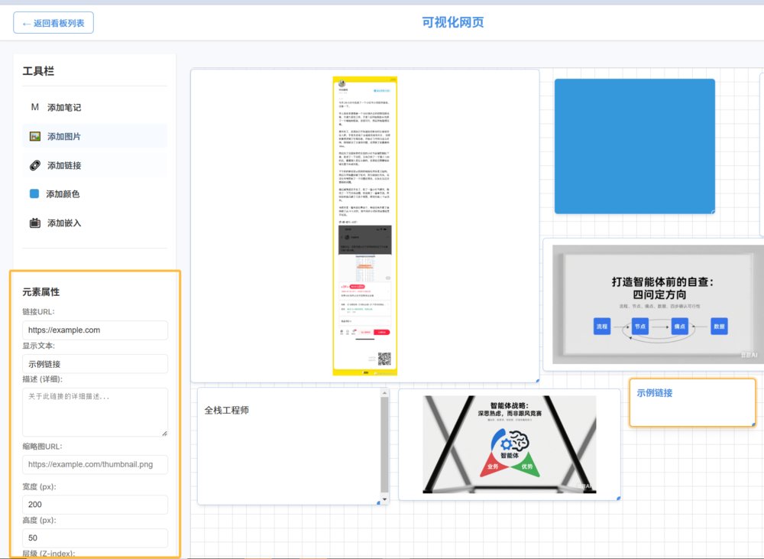Viewport: 764px width, 559px height.
Task: Focus the 描述 (详细) text area
Action: (x=95, y=412)
